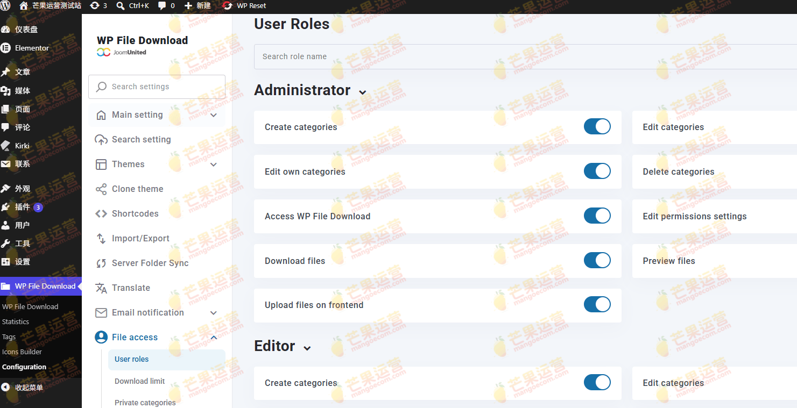Toggle Administrator Create categories switch
Viewport: 797px width, 408px height.
[597, 127]
